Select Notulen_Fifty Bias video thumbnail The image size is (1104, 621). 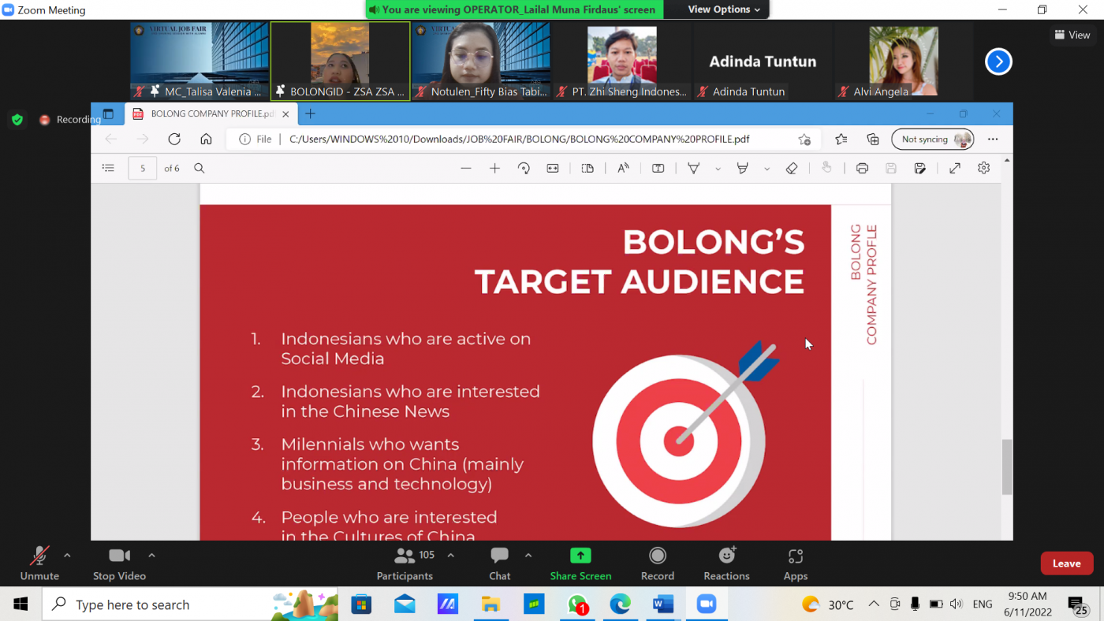click(x=480, y=61)
